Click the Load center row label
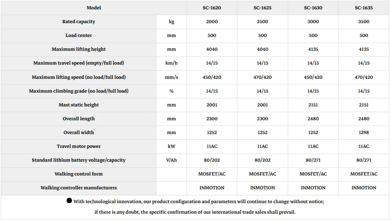391x221 pixels. point(79,36)
